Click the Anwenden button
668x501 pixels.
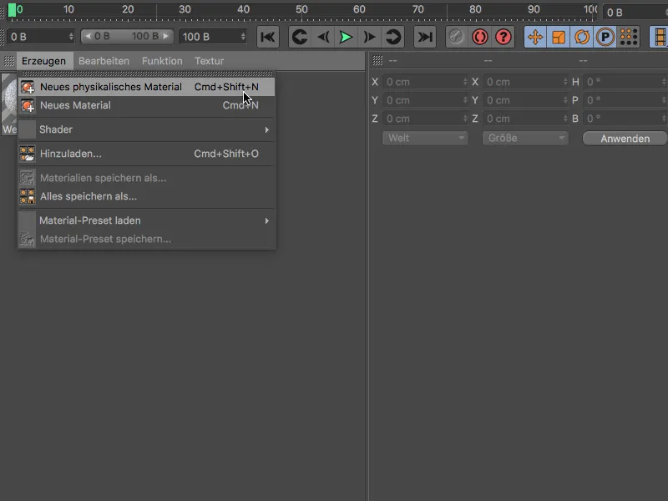pyautogui.click(x=624, y=138)
